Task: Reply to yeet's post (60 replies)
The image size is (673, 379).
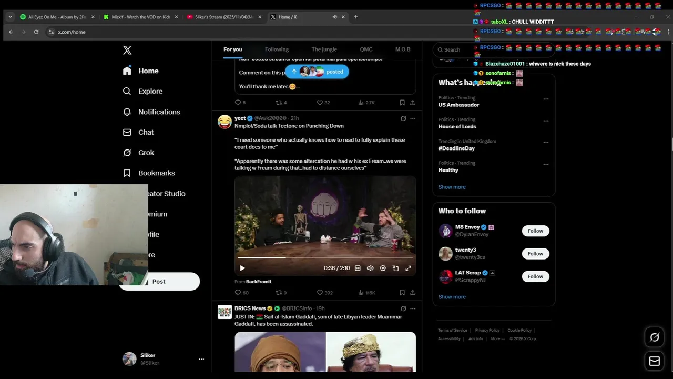Action: click(242, 293)
